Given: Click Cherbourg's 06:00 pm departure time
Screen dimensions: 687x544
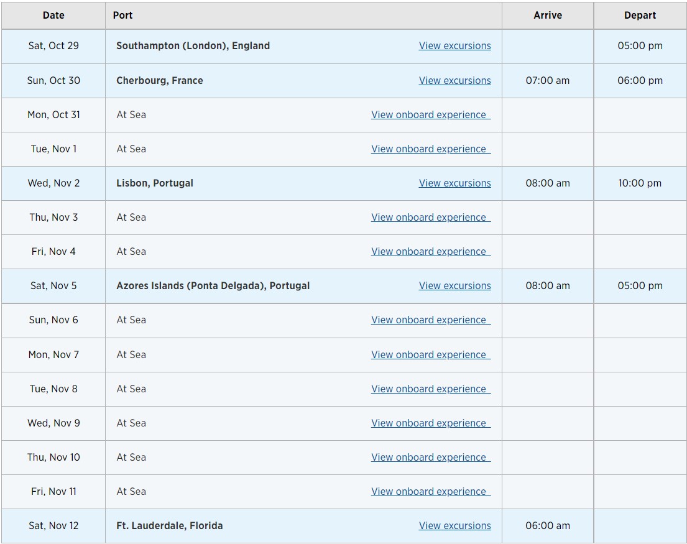Looking at the screenshot, I should coord(640,81).
